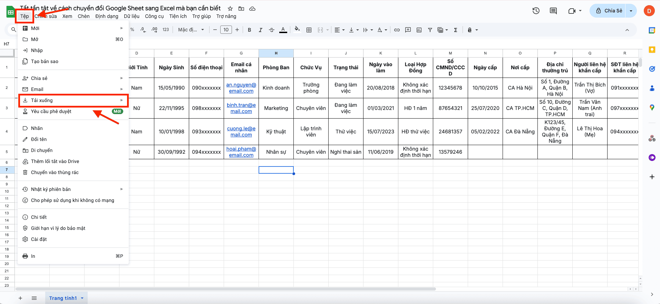The width and height of the screenshot is (660, 304).
Task: Create a filter with funnel icon
Action: (430, 30)
